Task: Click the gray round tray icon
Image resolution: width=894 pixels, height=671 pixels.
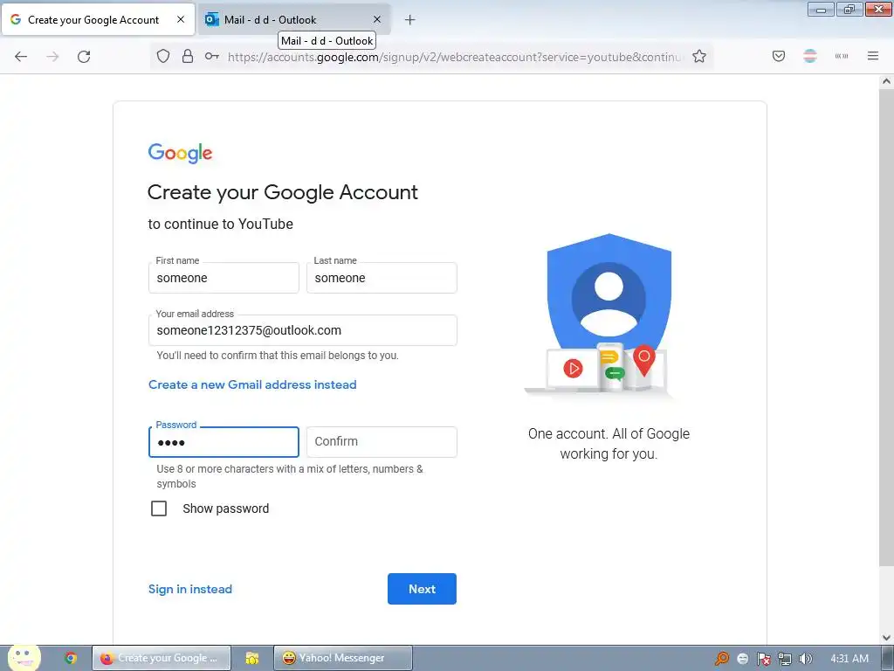Action: click(x=742, y=659)
